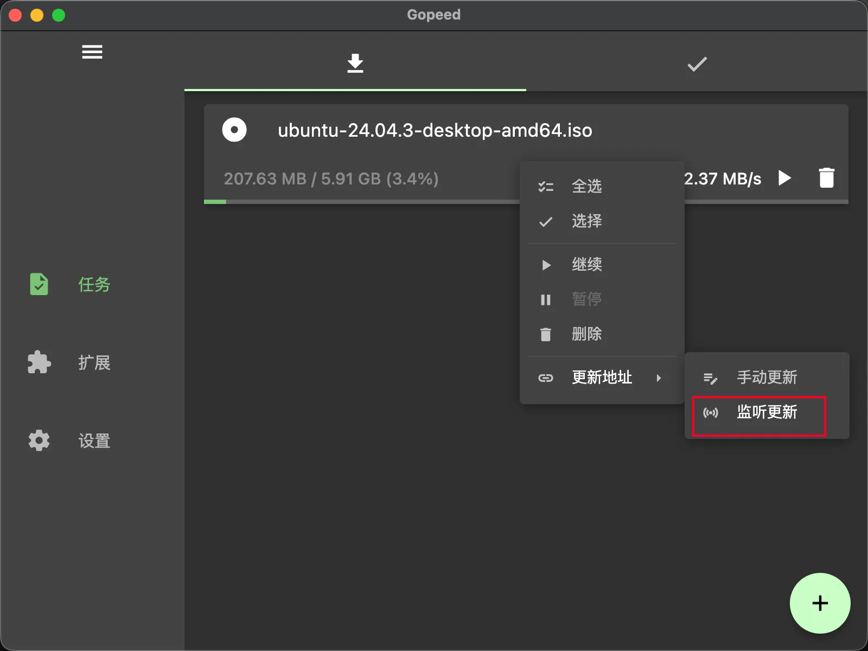Screen dimensions: 868x651
Task: Click the ubuntu download progress bar
Action: pyautogui.click(x=358, y=202)
